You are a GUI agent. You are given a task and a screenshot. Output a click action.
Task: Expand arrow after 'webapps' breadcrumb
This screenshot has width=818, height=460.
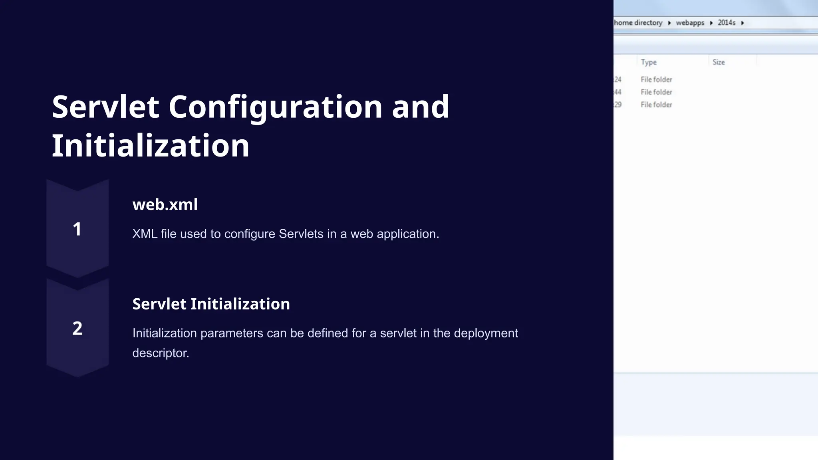click(x=711, y=23)
